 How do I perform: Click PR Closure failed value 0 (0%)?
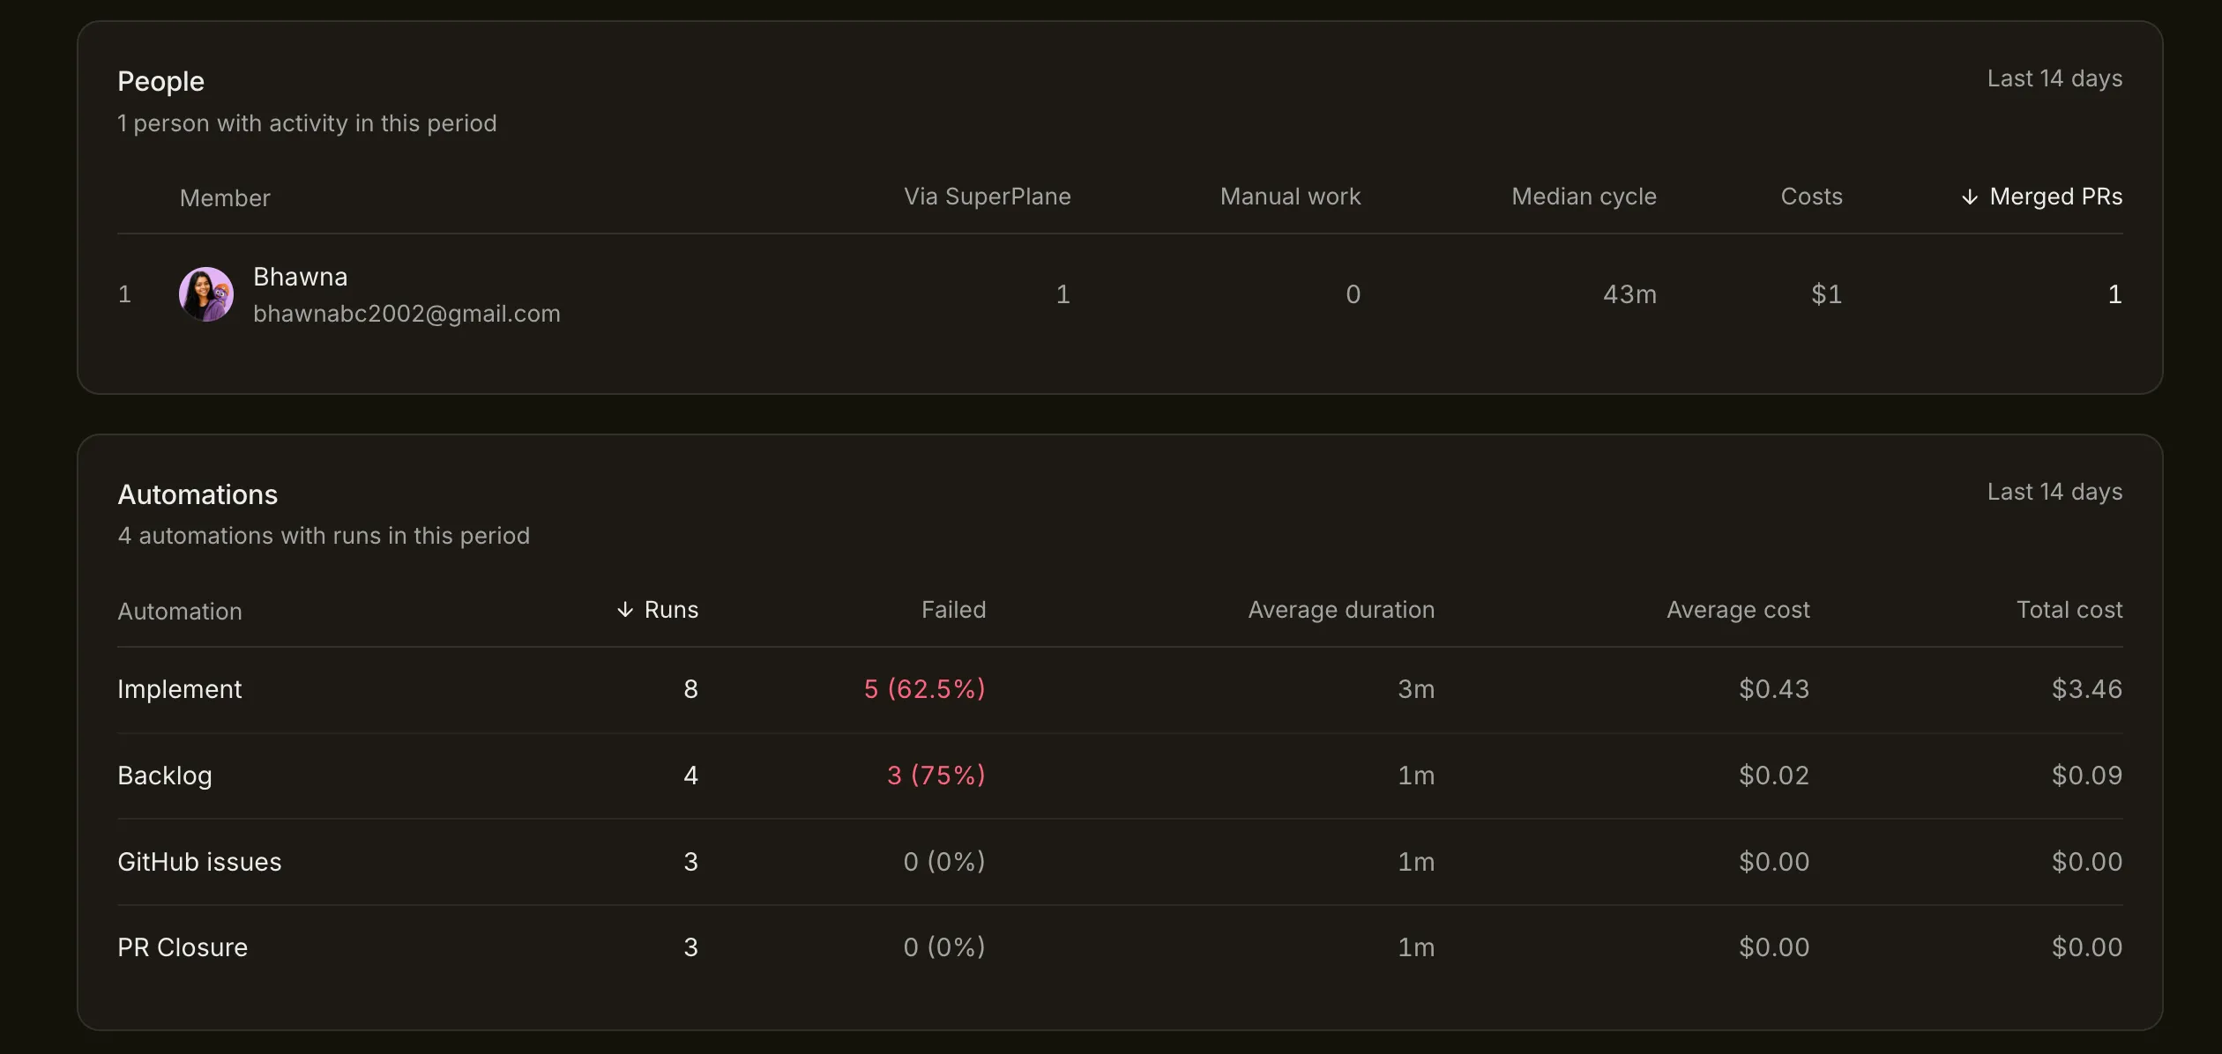[x=944, y=947]
